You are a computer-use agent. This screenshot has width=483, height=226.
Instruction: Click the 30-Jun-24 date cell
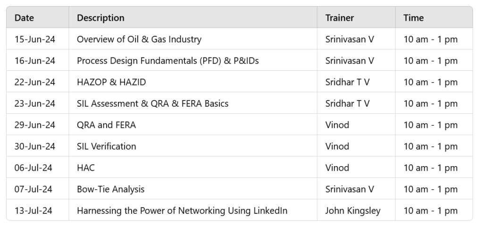pos(35,146)
